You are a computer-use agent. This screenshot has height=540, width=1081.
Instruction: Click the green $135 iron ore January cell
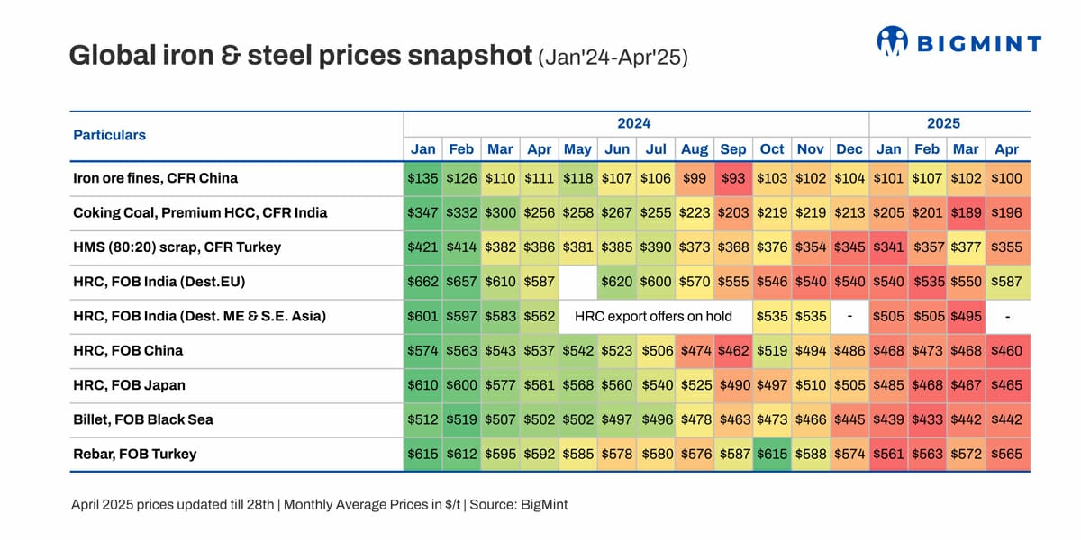(422, 178)
